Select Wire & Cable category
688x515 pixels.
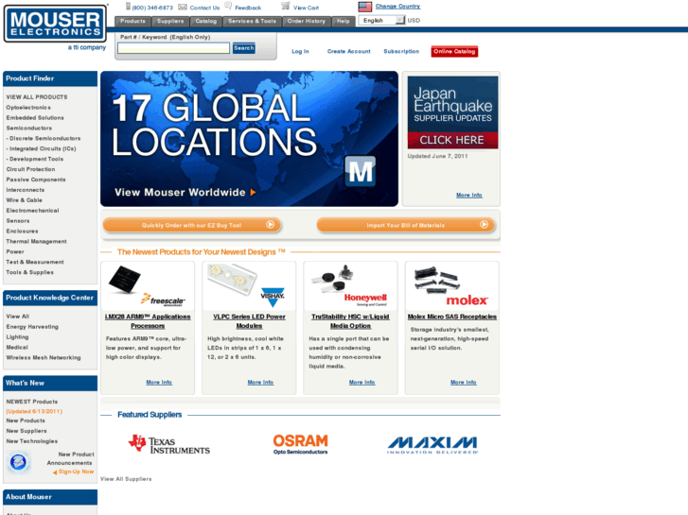tap(25, 200)
